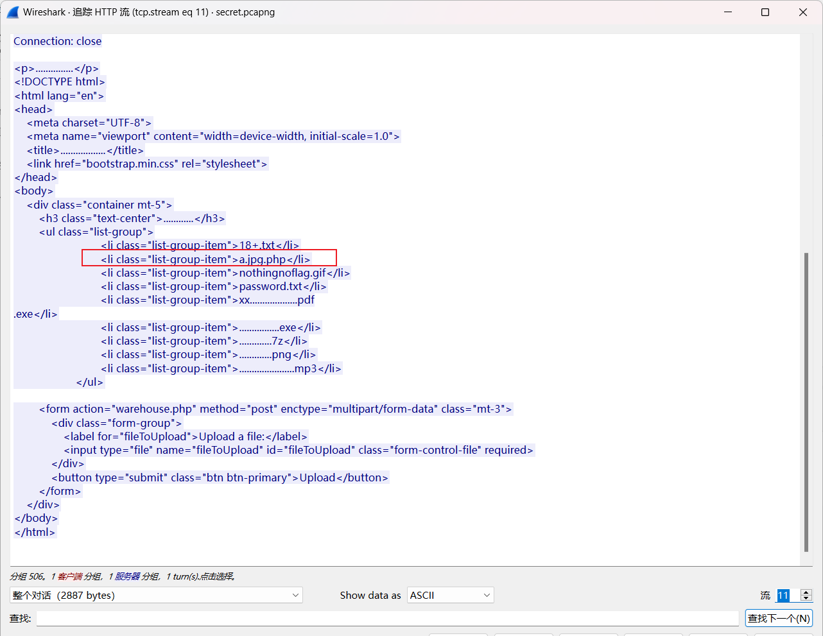Click the list item ending in mp3
This screenshot has height=636, width=823.
[221, 368]
